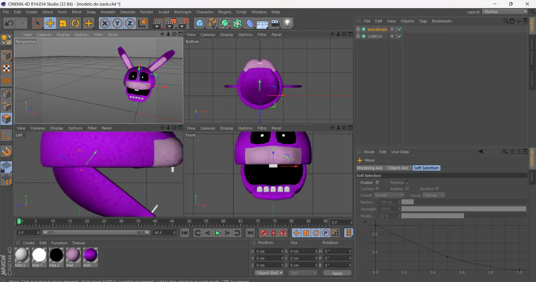Switch to the Modeling Axis tab
The height and width of the screenshot is (282, 536).
pyautogui.click(x=369, y=168)
